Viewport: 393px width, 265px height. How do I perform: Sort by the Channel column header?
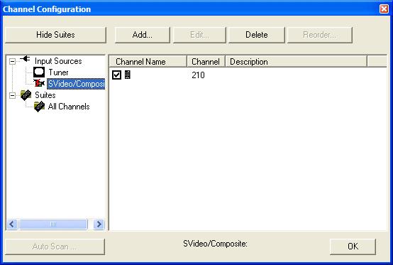pyautogui.click(x=206, y=62)
